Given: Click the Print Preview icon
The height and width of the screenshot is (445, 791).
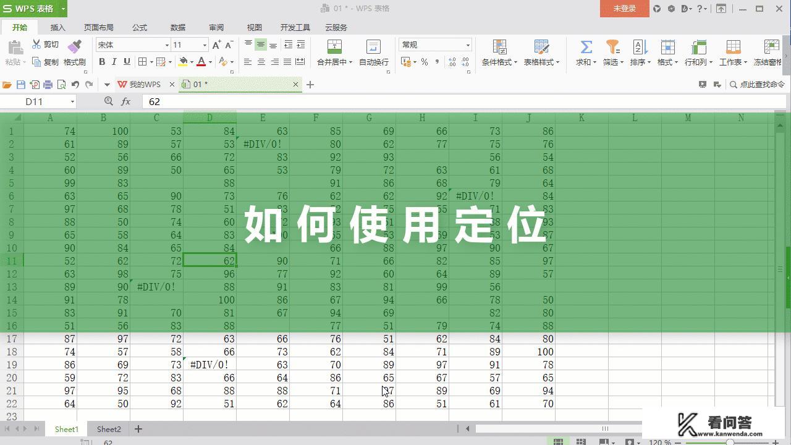Looking at the screenshot, I should tap(62, 85).
